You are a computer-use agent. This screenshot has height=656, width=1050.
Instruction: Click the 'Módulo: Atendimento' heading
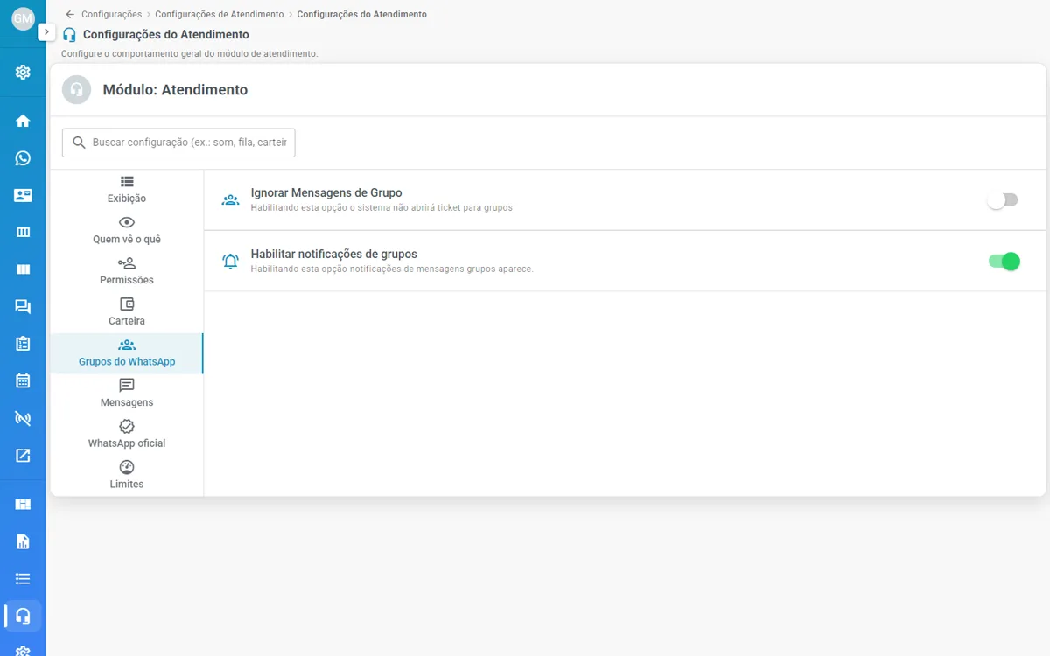click(175, 90)
